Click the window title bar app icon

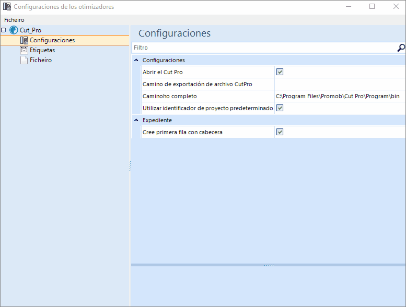[x=7, y=6]
